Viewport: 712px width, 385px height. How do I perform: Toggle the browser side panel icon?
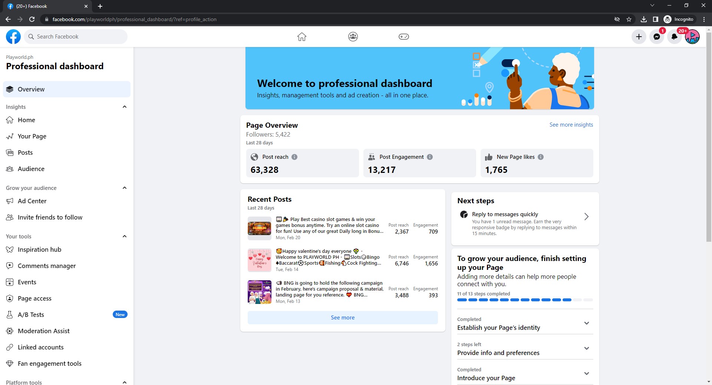tap(656, 19)
